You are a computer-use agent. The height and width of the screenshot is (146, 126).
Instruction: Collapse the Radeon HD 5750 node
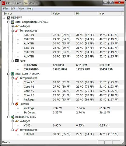(x=9, y=117)
